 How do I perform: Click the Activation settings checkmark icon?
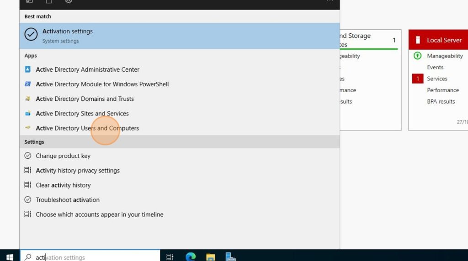[x=31, y=34]
